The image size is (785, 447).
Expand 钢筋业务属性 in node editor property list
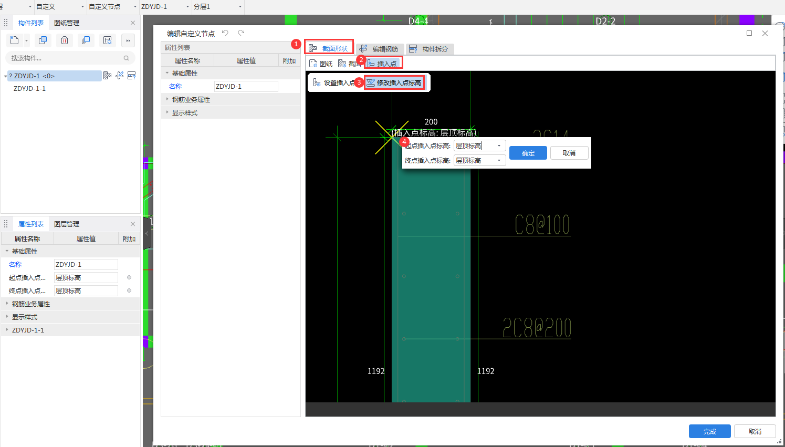[168, 100]
